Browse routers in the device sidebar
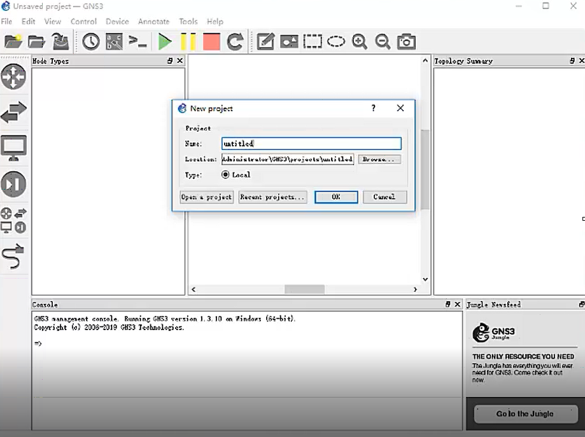The height and width of the screenshot is (437, 585). [13, 77]
